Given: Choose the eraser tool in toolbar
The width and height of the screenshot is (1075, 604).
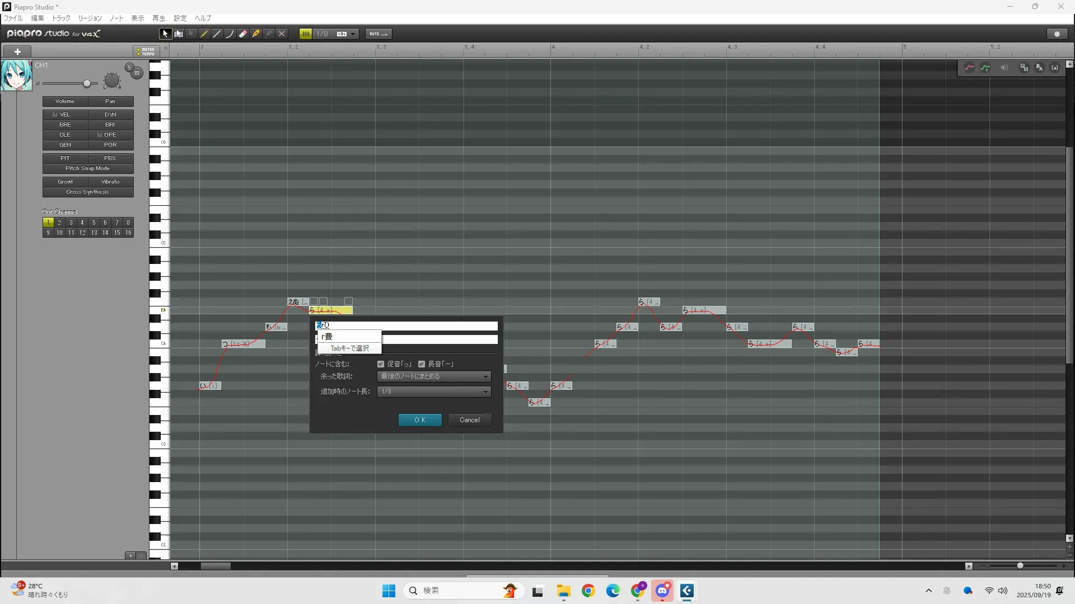Looking at the screenshot, I should click(x=243, y=34).
